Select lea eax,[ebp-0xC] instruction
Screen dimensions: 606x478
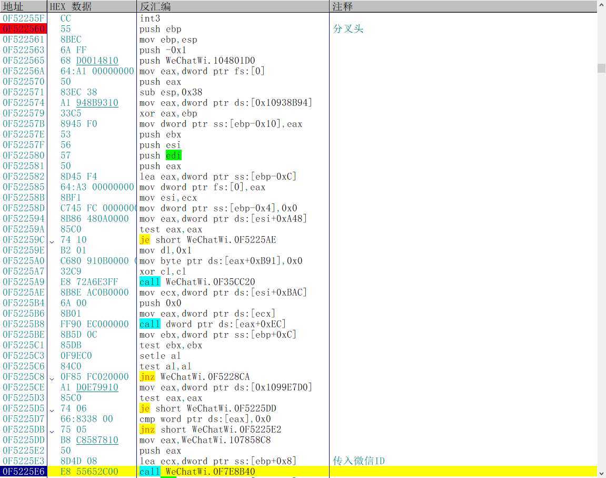pyautogui.click(x=218, y=177)
